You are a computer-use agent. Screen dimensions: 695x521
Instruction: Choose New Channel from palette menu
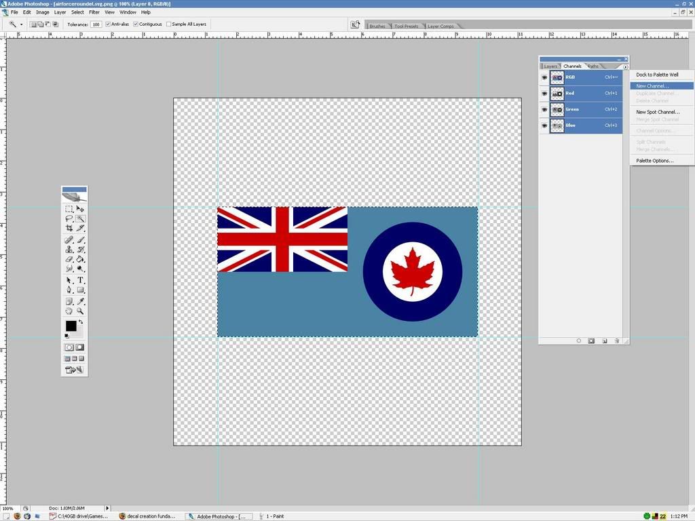(662, 86)
